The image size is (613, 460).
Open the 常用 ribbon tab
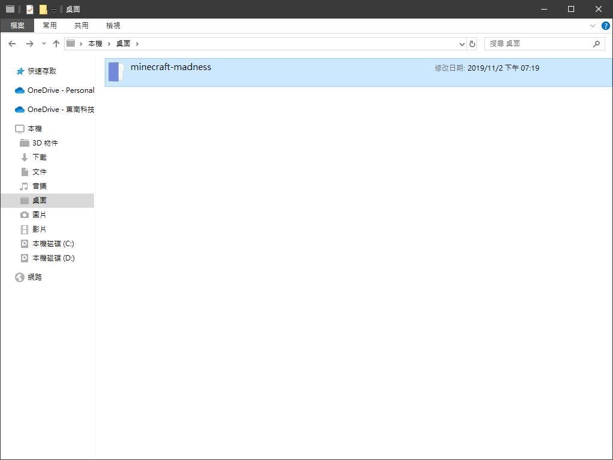50,25
